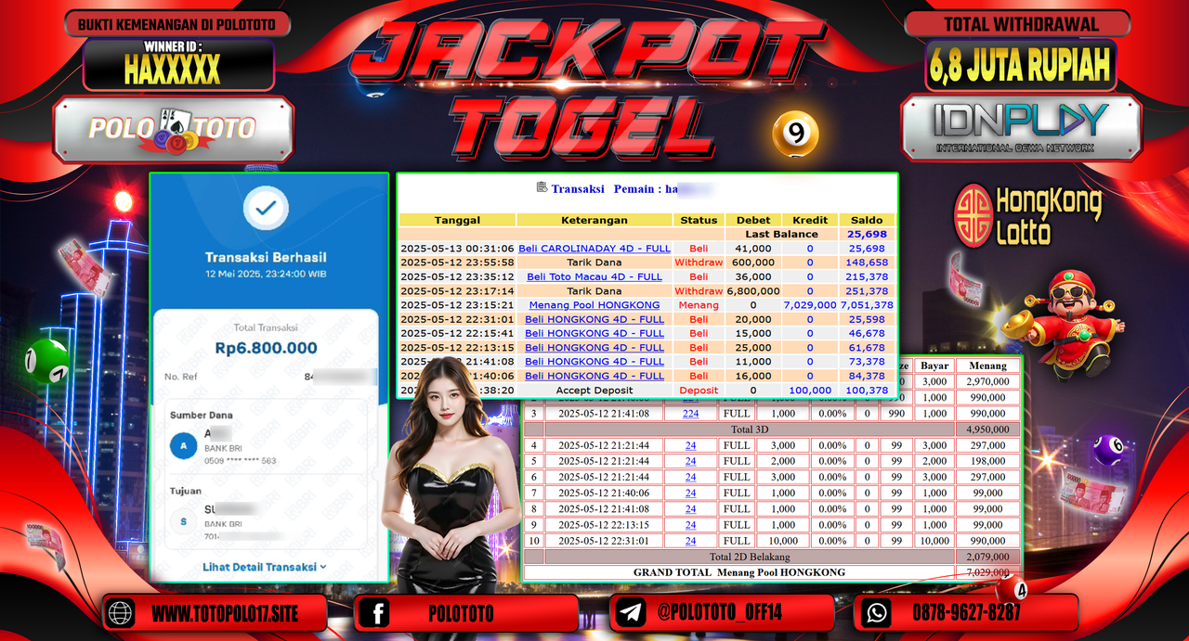Screen dimensions: 1189x641
Task: Click the document icon beside Transaksi
Action: [x=542, y=187]
